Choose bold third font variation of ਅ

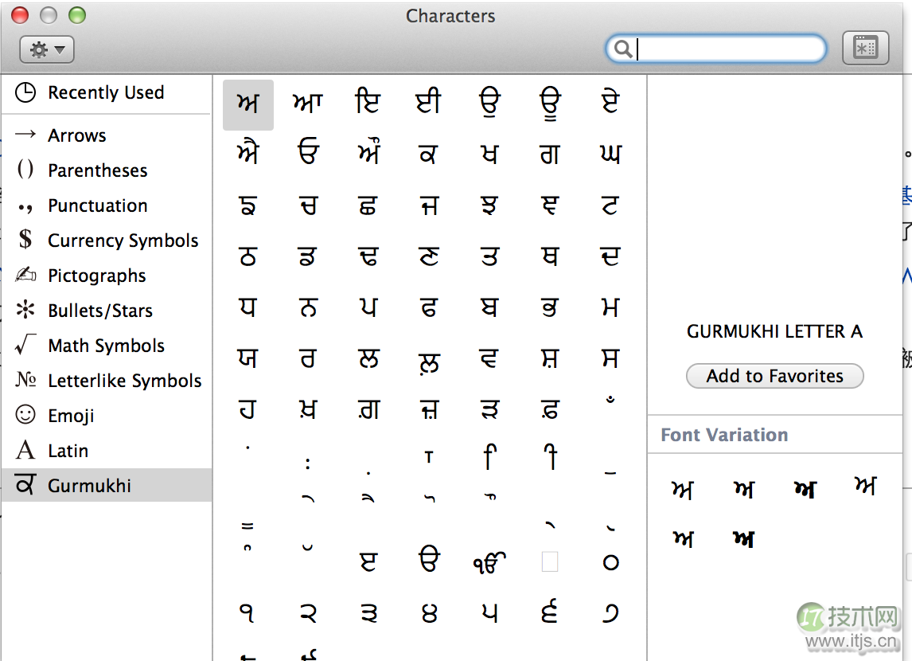805,489
